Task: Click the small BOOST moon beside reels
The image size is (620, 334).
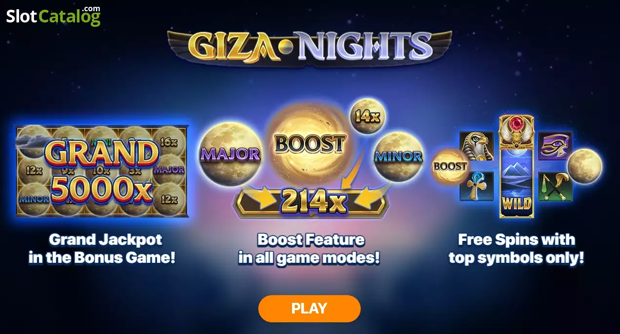Action: click(450, 166)
